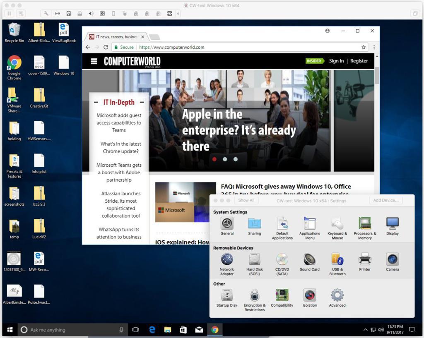Click the Microsoft article thumbnail
This screenshot has height=338, width=424.
pyautogui.click(x=185, y=202)
